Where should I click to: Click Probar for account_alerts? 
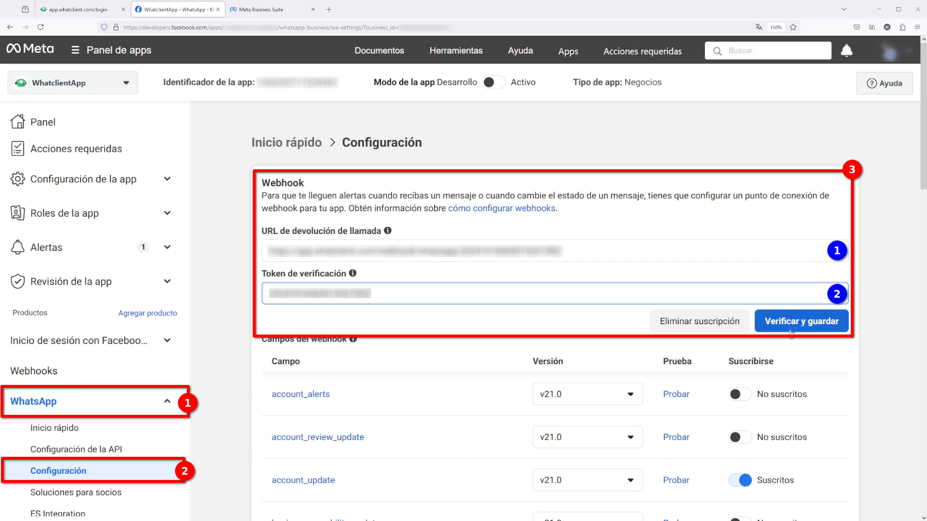click(x=676, y=394)
